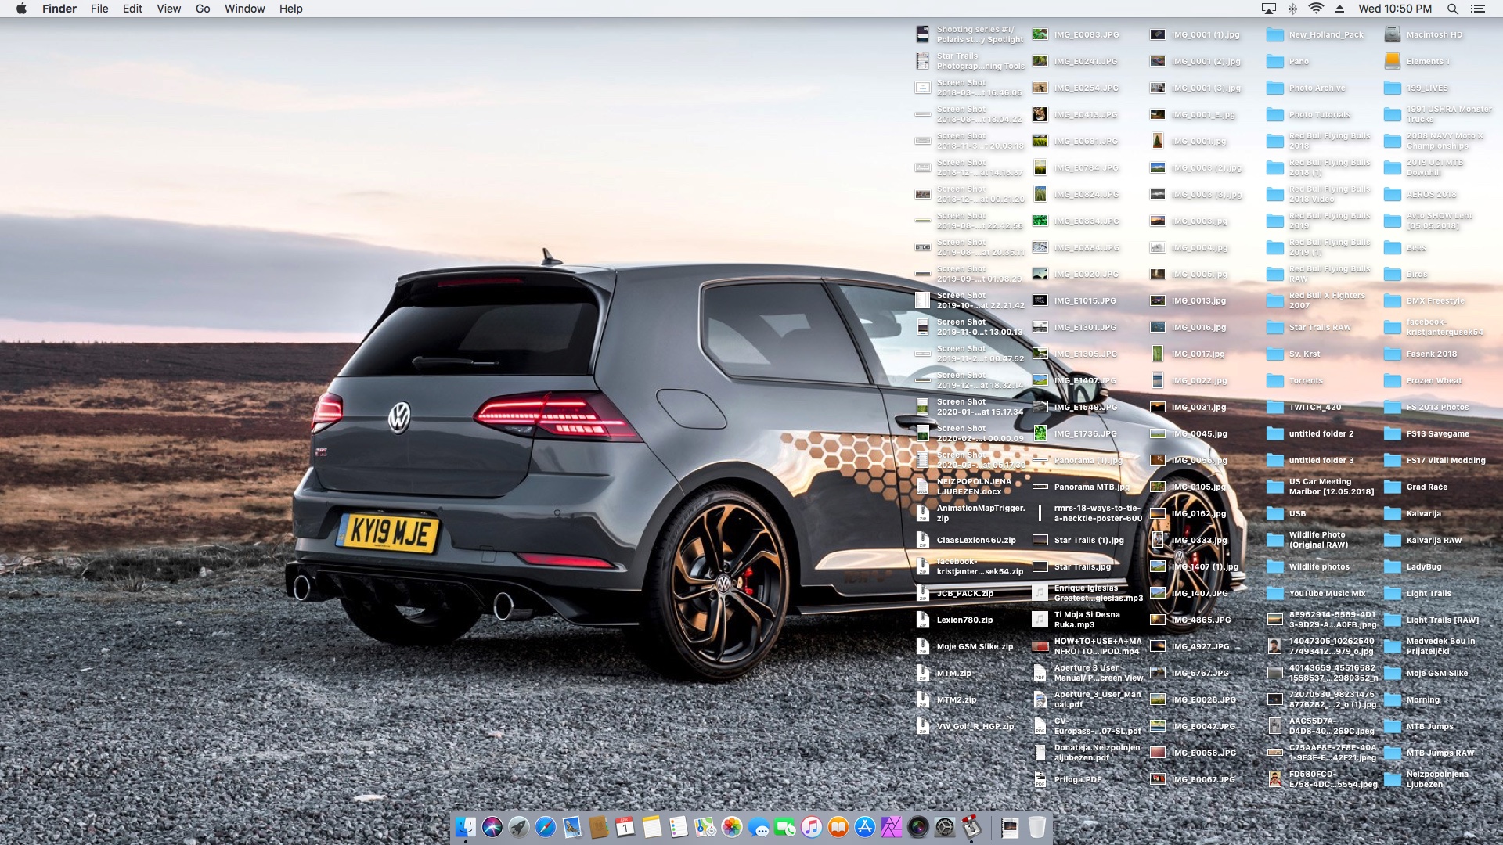Open the Finder menu

tap(59, 9)
